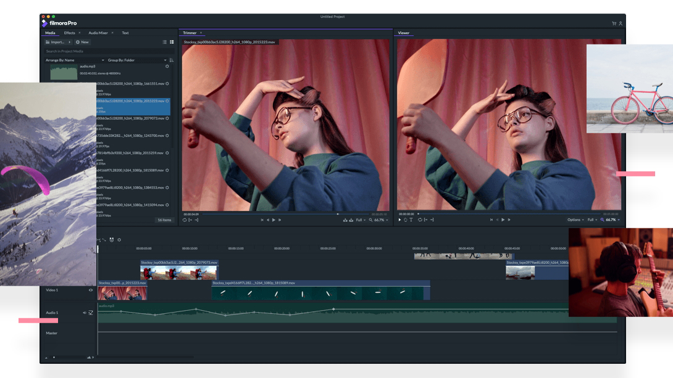The image size is (673, 378).
Task: Open the user account icon in title bar
Action: tap(620, 23)
